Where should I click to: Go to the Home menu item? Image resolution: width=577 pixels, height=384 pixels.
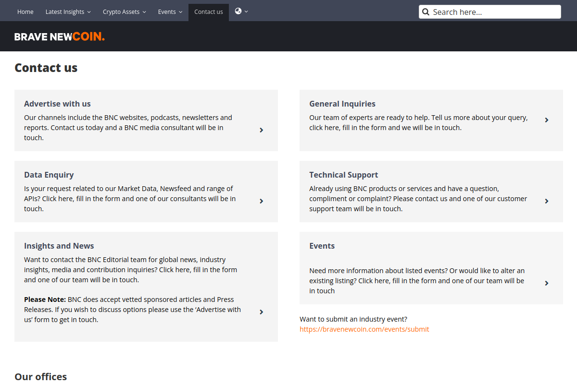coord(25,12)
